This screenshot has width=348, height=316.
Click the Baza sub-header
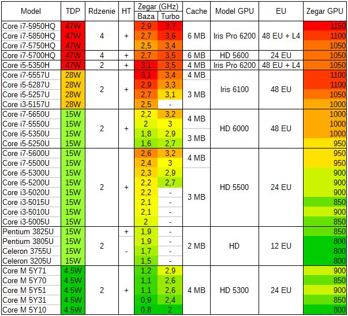146,16
